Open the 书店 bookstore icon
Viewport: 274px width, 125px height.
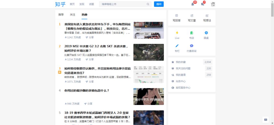[192, 33]
